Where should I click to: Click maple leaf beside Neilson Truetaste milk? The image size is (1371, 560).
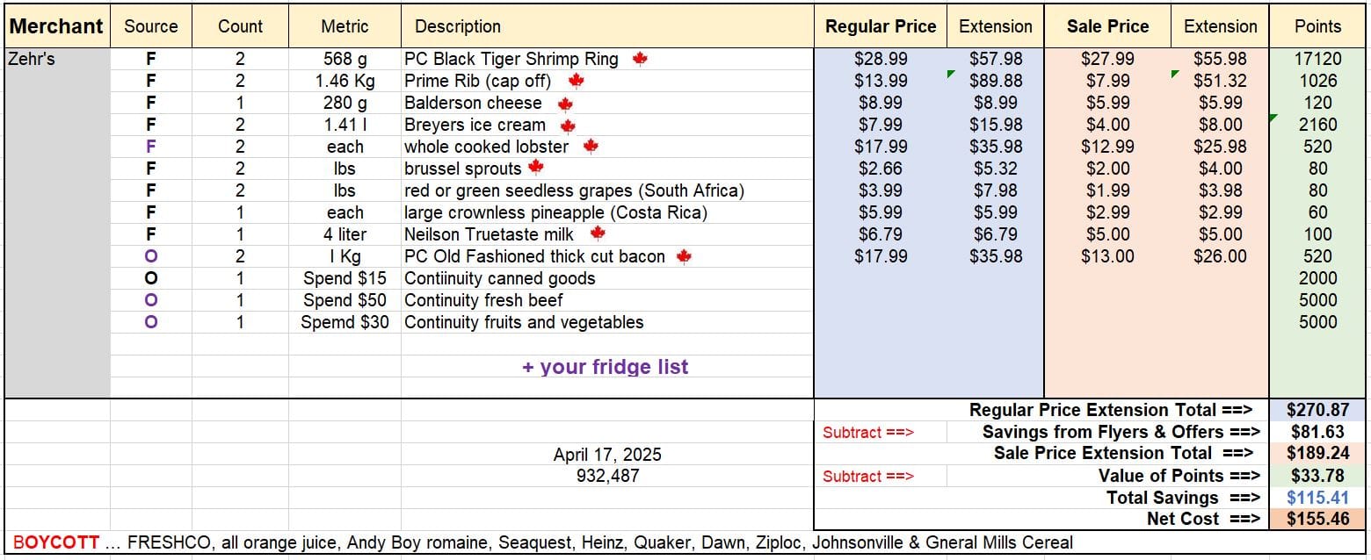[x=598, y=233]
